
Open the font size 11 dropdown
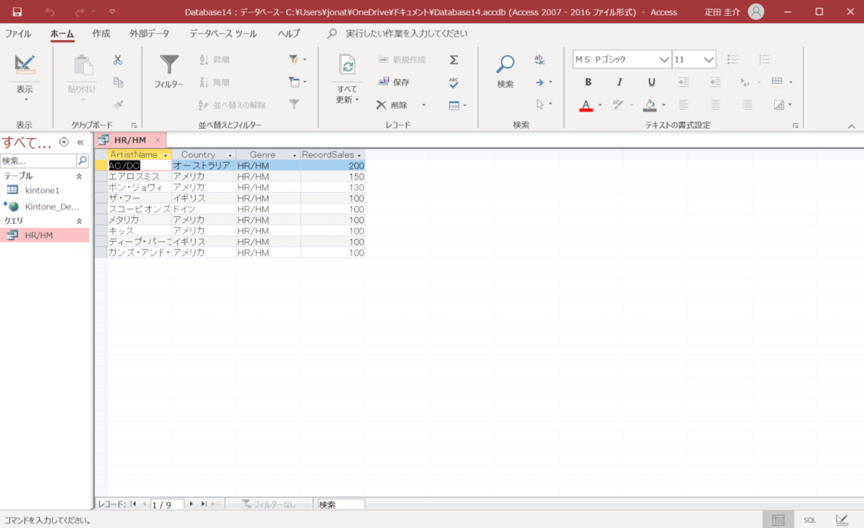(709, 60)
